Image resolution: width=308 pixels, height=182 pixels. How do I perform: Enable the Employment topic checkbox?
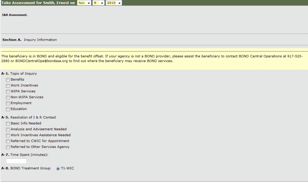pos(8,103)
